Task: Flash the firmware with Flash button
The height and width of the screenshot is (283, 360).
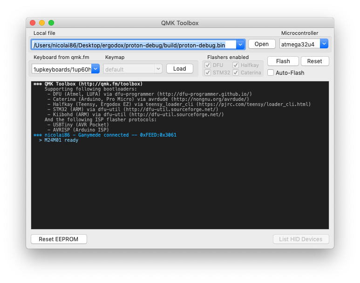Action: coord(283,61)
